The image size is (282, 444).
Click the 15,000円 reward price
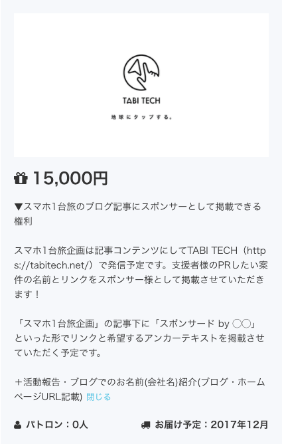[70, 178]
